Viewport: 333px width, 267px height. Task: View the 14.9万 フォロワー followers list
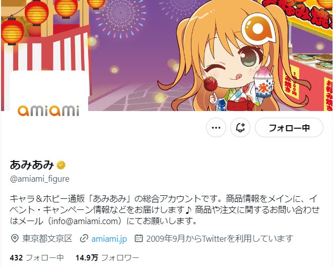click(x=107, y=257)
